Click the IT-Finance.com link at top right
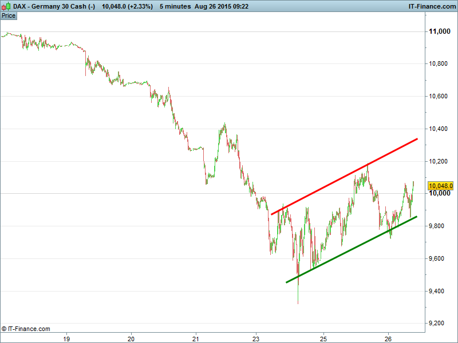 (429, 6)
